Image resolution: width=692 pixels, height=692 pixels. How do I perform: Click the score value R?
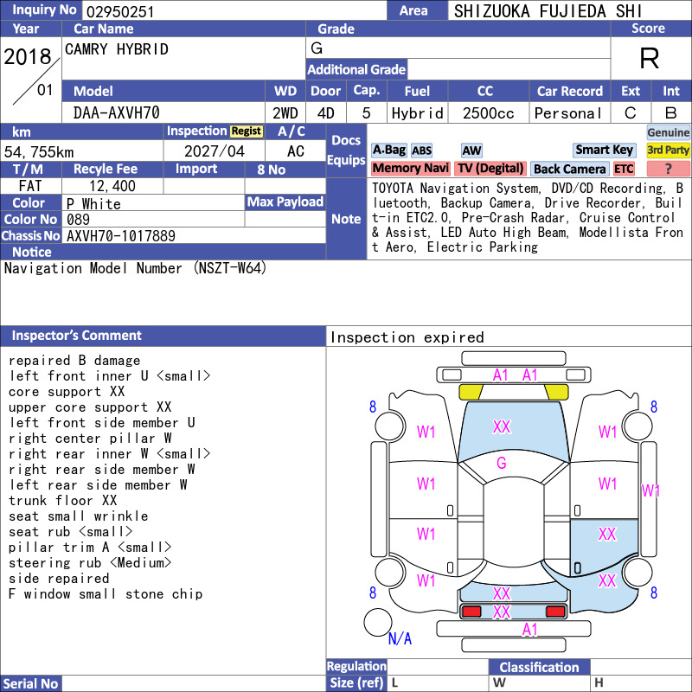(x=650, y=58)
